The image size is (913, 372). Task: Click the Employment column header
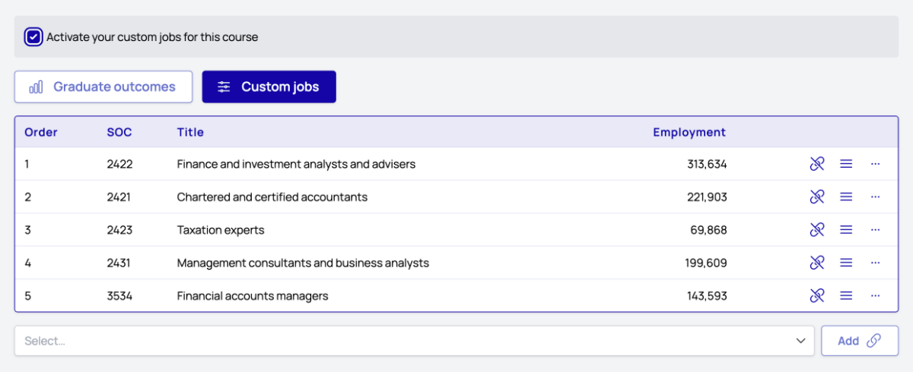point(689,132)
